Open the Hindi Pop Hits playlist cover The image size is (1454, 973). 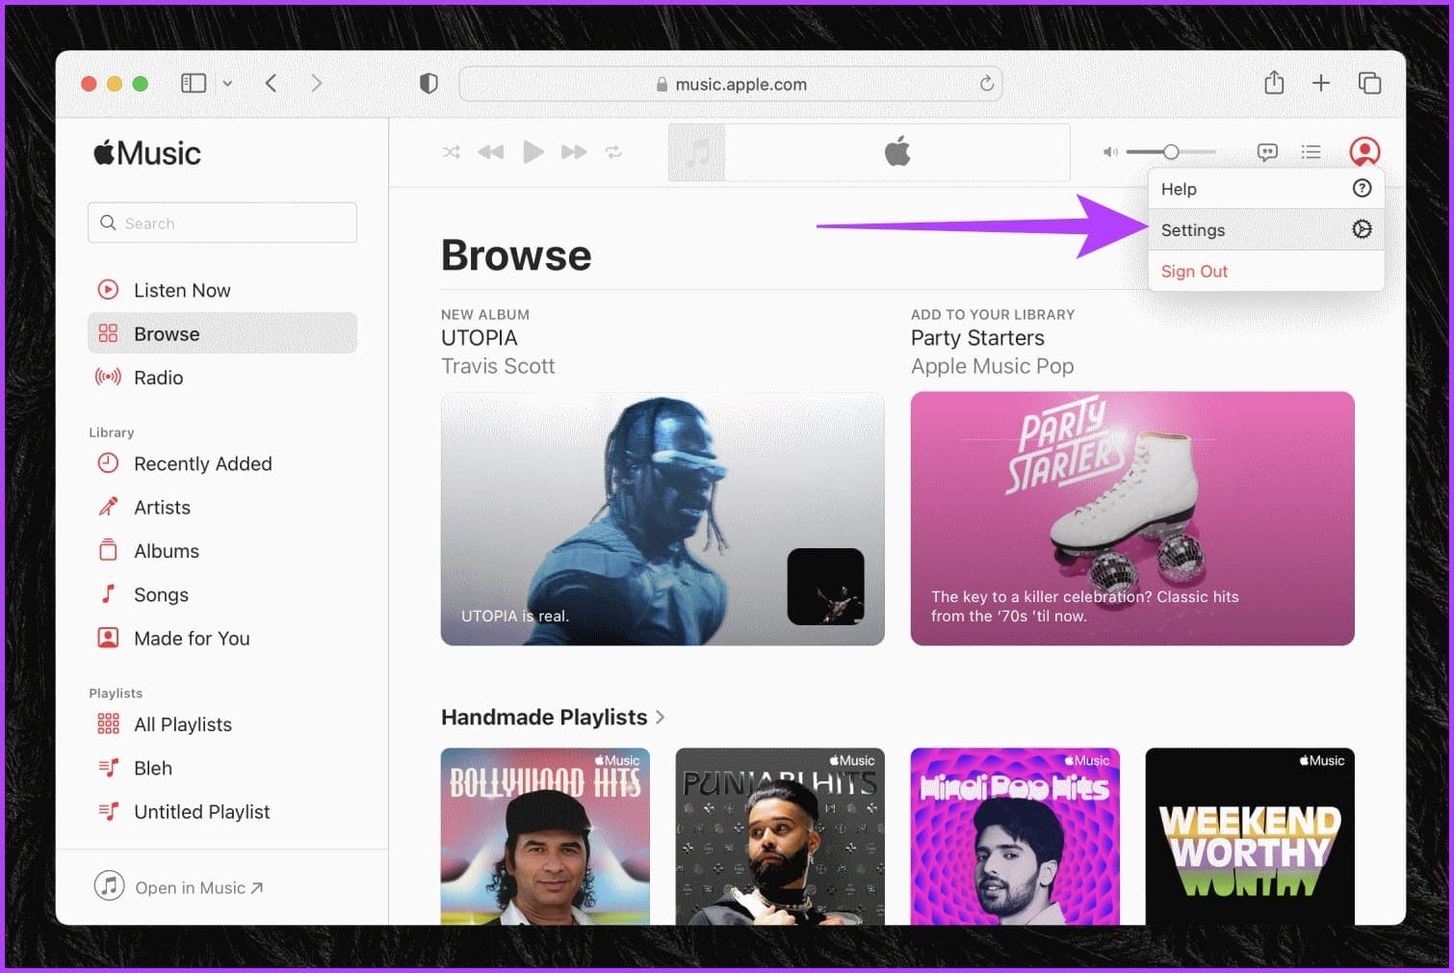1015,836
